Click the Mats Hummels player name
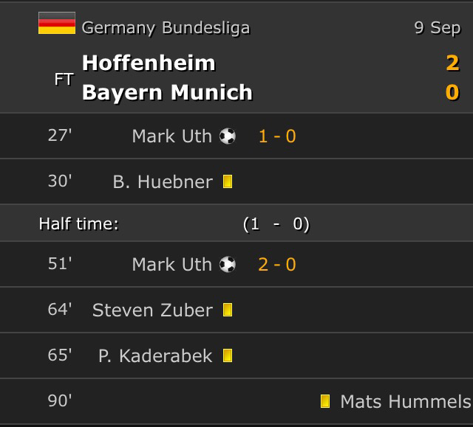473x427 pixels. pyautogui.click(x=405, y=402)
